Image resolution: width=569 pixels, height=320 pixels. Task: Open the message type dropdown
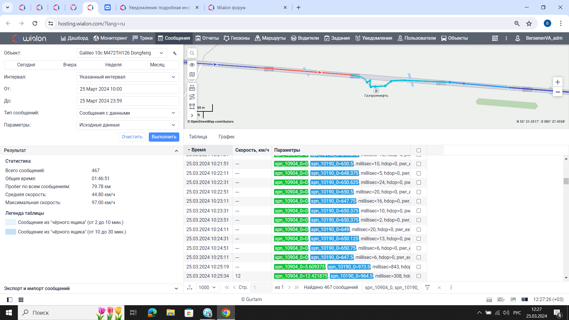pos(128,113)
